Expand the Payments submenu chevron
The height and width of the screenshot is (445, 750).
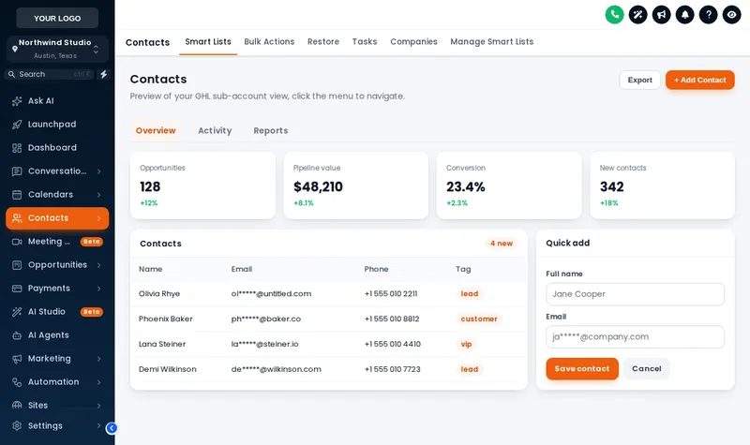pyautogui.click(x=99, y=289)
